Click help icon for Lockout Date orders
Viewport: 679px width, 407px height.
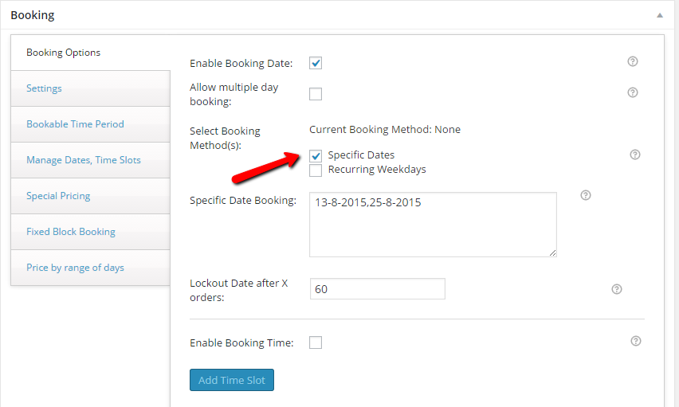(617, 289)
